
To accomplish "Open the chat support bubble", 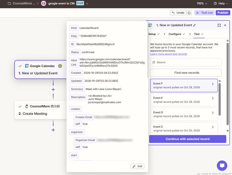I will 222,166.
